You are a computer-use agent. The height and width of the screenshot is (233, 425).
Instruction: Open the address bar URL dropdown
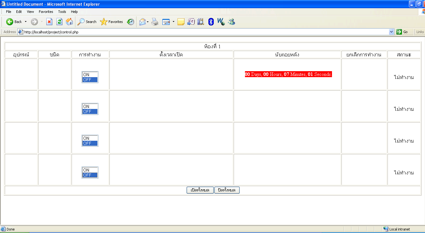tap(392, 32)
